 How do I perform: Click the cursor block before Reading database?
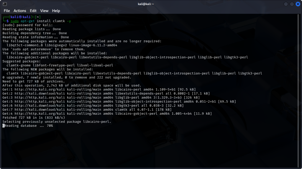pyautogui.click(x=3, y=126)
